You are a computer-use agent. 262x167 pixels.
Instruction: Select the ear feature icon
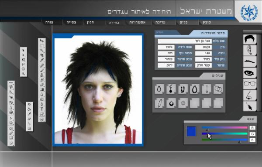click(x=250, y=51)
